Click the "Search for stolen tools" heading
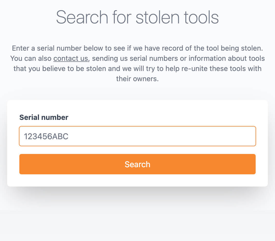The image size is (275, 241). tap(137, 17)
